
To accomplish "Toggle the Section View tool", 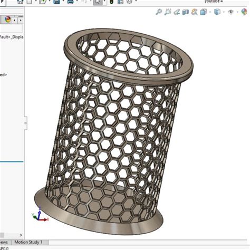I will click(x=185, y=12).
